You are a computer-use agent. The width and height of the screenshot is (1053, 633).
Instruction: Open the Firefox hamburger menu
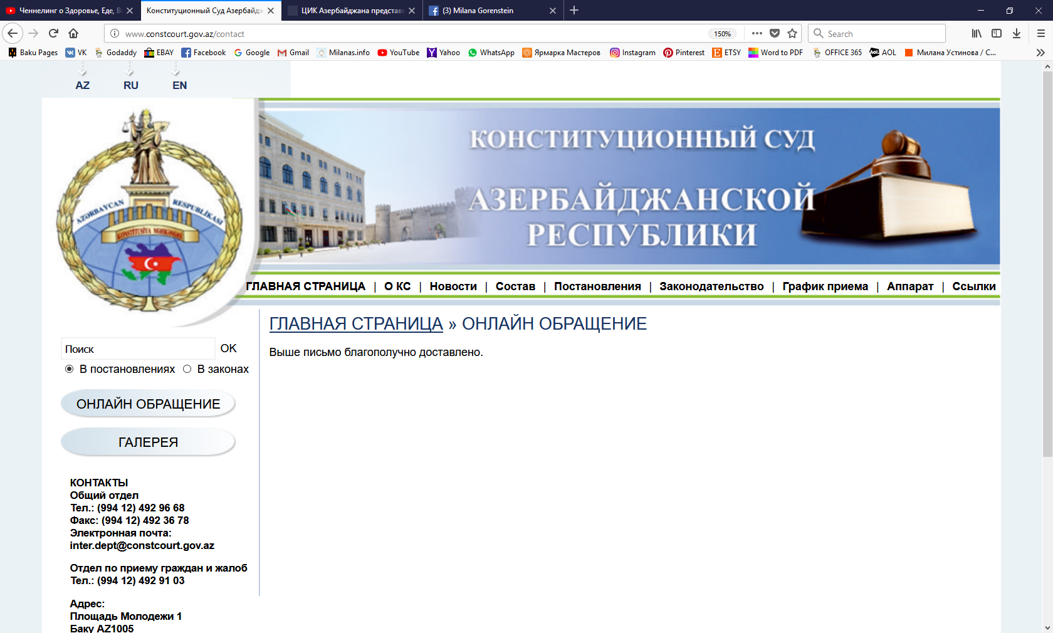coord(1040,33)
